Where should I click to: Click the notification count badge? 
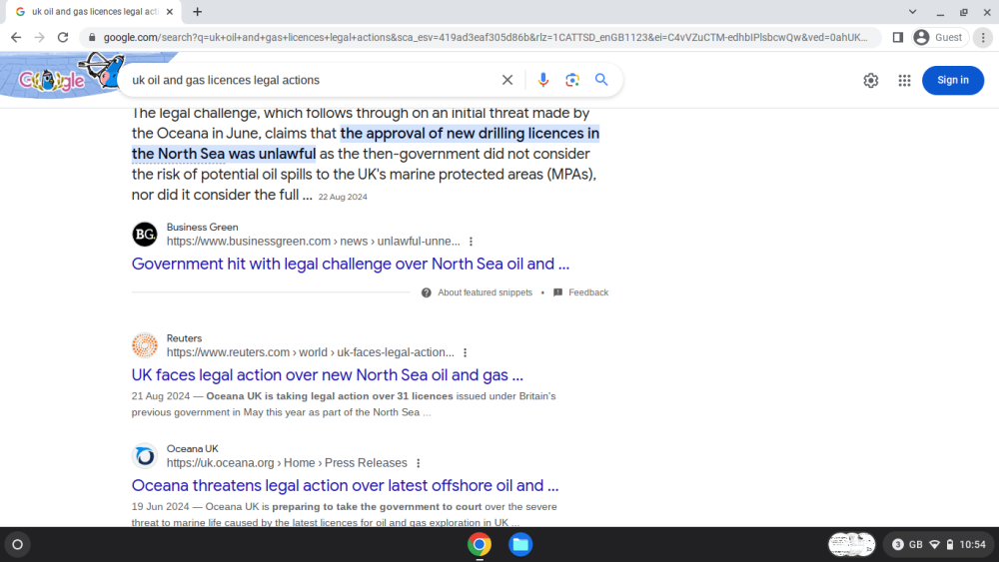point(898,545)
